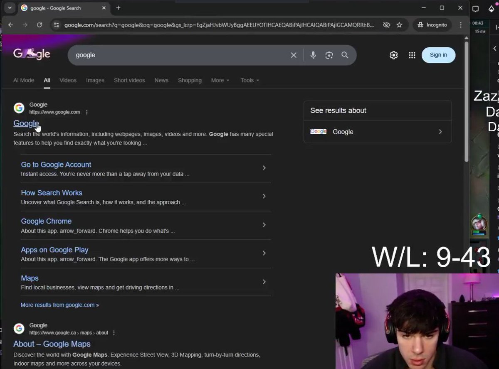The height and width of the screenshot is (369, 499).
Task: Open options for google.com result
Action: tap(86, 112)
